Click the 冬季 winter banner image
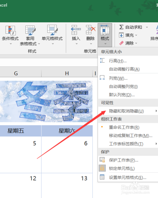 [46, 101]
